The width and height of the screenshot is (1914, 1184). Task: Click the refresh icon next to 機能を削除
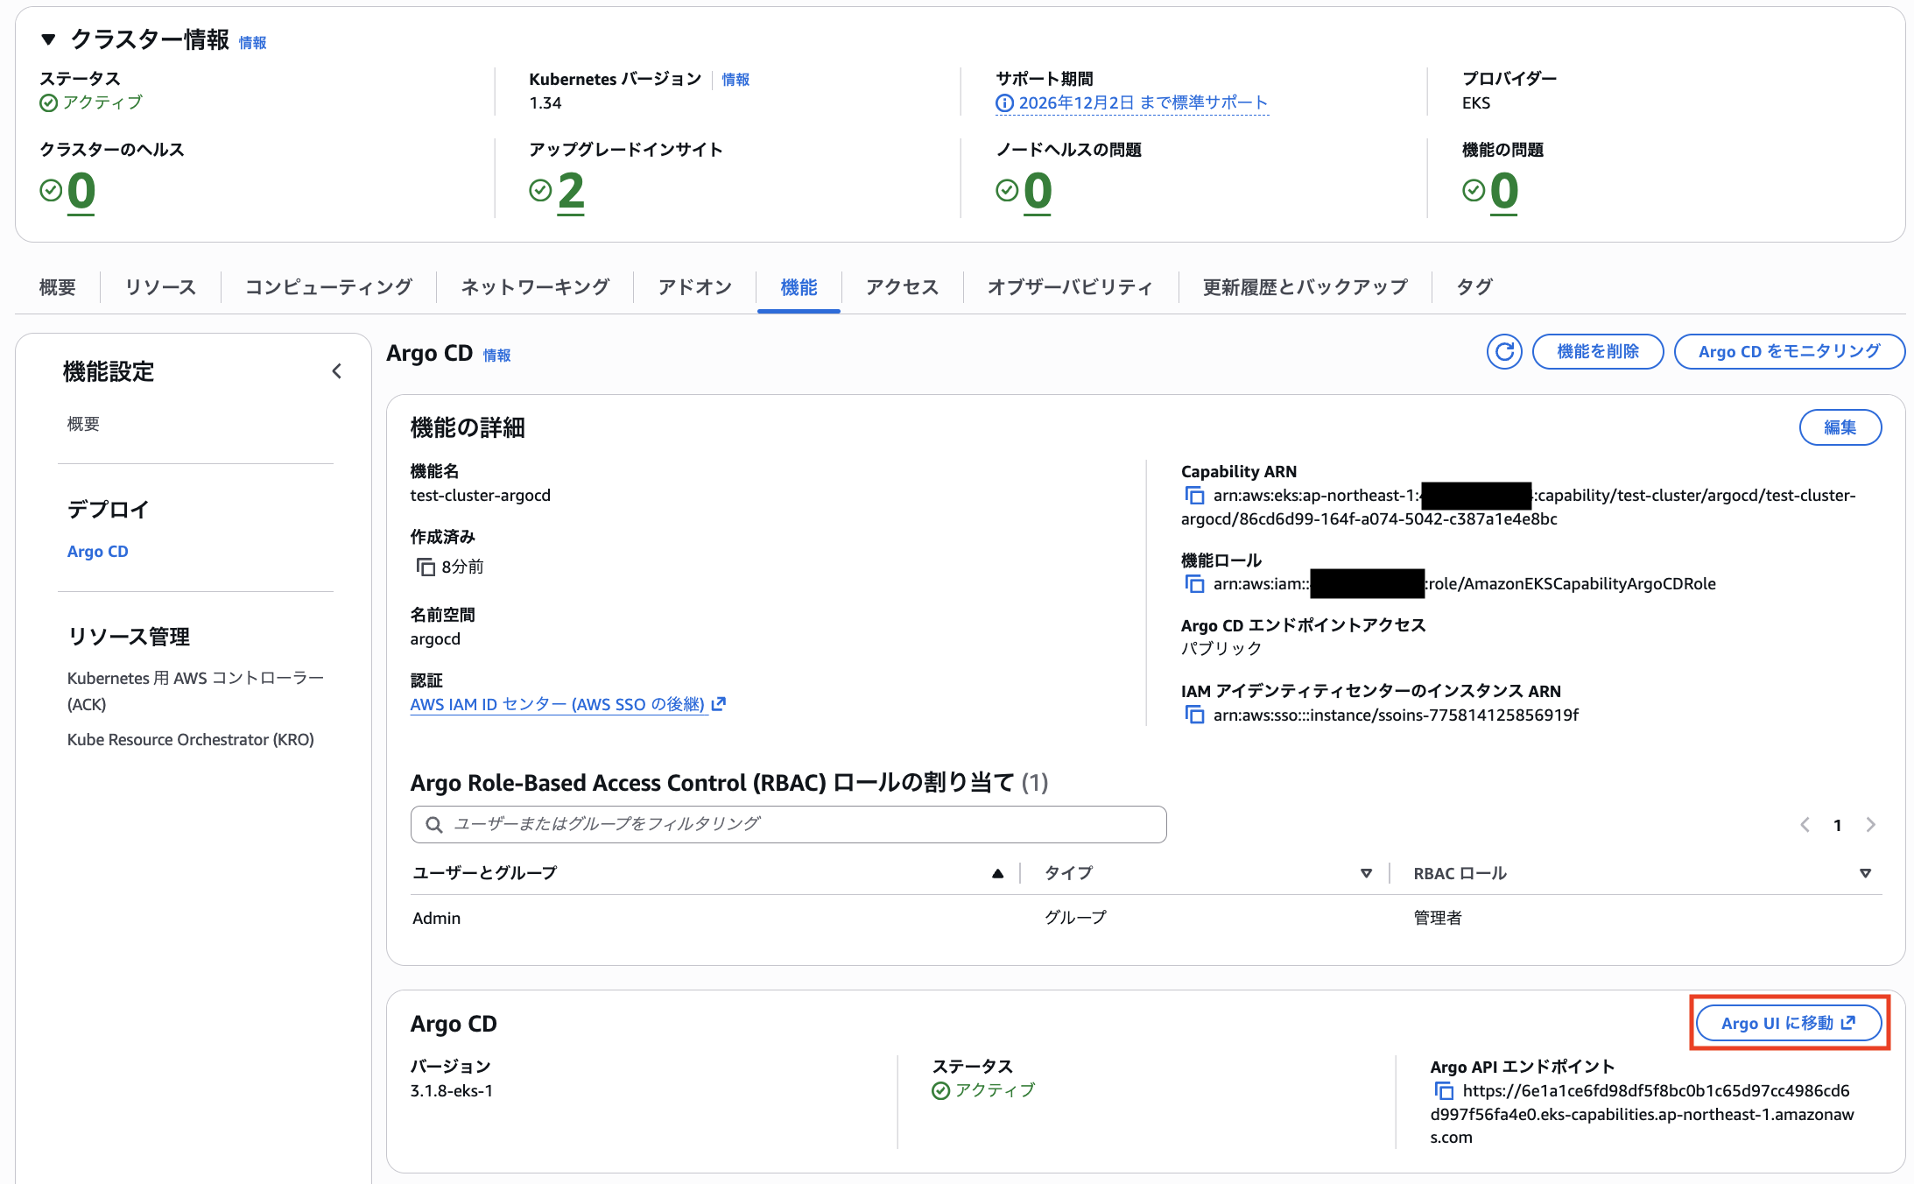point(1503,352)
